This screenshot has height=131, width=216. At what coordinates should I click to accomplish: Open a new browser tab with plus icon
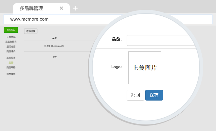[75, 8]
